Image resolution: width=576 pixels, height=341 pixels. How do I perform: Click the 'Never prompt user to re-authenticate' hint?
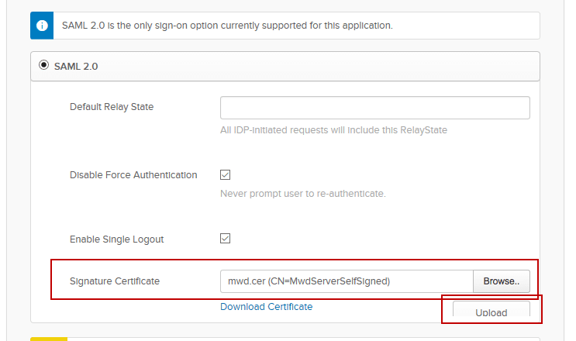303,194
